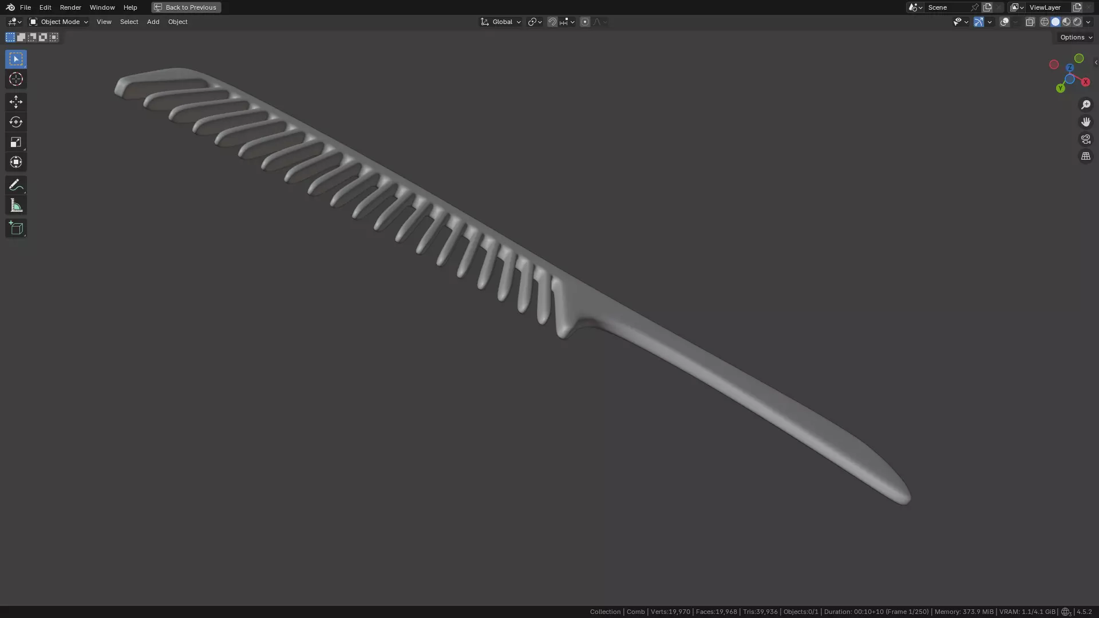Screen dimensions: 1099x618
Task: Toggle viewport gizmos display
Action: (x=979, y=22)
